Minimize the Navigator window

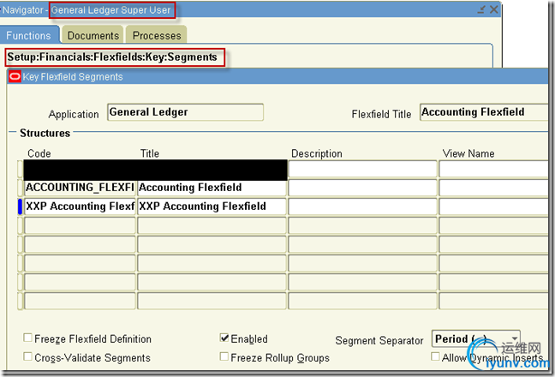(481, 9)
